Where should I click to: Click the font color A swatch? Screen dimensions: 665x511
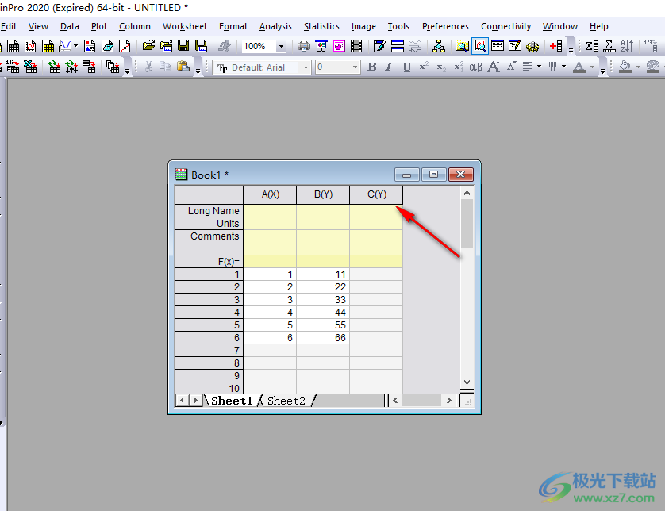click(579, 67)
